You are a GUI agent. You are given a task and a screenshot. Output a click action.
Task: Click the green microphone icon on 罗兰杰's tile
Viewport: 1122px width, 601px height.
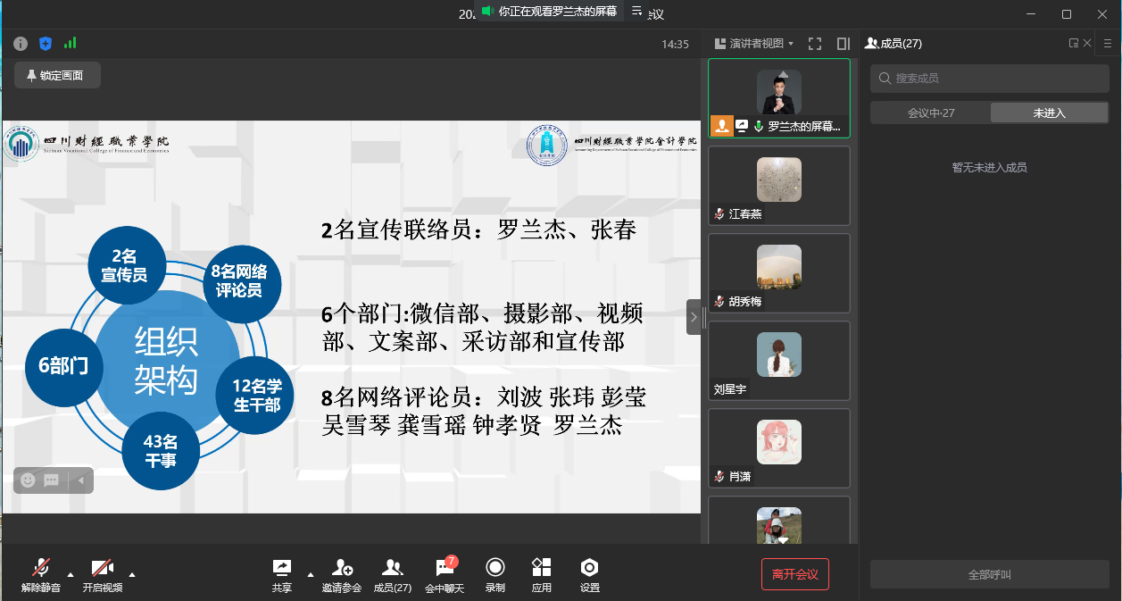[758, 126]
